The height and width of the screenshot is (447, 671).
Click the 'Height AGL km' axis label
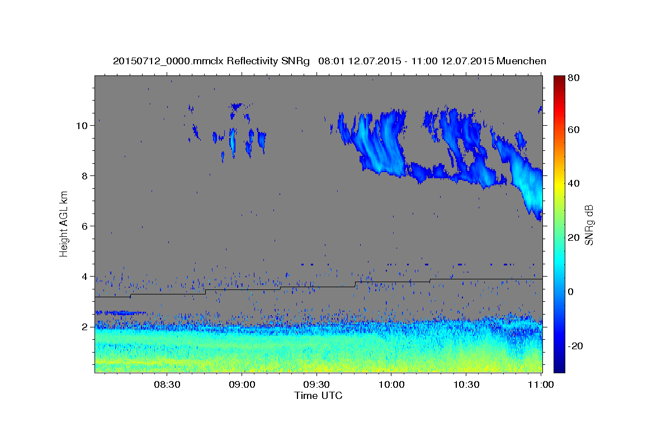tap(64, 224)
